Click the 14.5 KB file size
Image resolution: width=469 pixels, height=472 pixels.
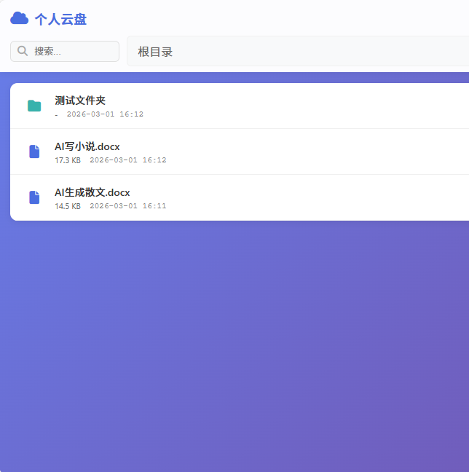[68, 206]
